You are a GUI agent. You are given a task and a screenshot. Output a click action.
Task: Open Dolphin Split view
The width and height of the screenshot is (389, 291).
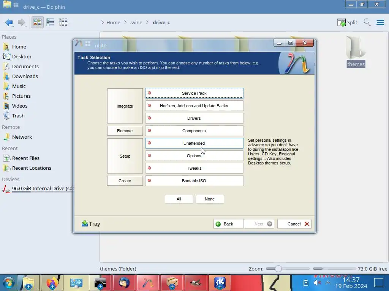347,22
